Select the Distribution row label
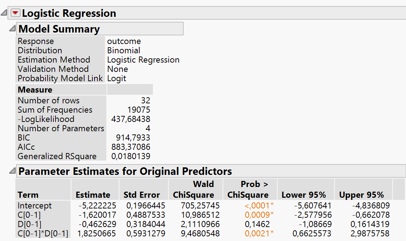This screenshot has height=241, width=406. [40, 50]
